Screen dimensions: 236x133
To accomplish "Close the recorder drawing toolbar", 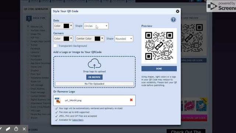I will point(24,129).
